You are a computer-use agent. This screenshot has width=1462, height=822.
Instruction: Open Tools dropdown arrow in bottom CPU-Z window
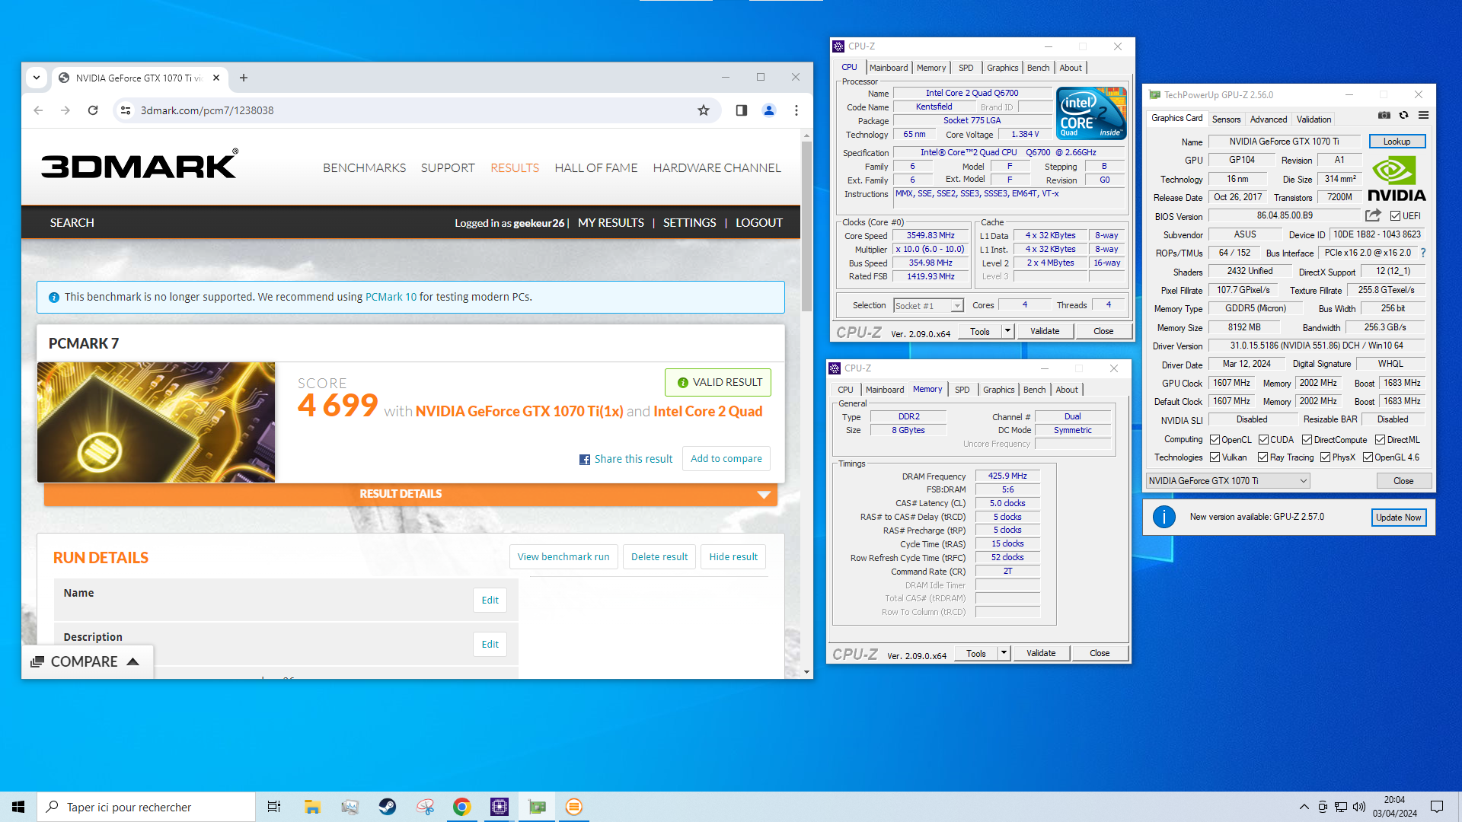coord(1004,653)
